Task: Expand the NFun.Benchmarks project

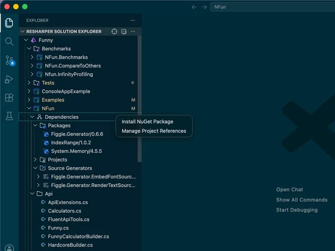Action: [x=32, y=57]
